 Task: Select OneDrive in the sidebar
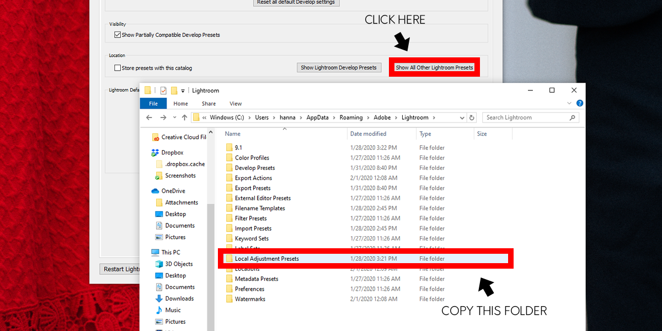(x=173, y=191)
